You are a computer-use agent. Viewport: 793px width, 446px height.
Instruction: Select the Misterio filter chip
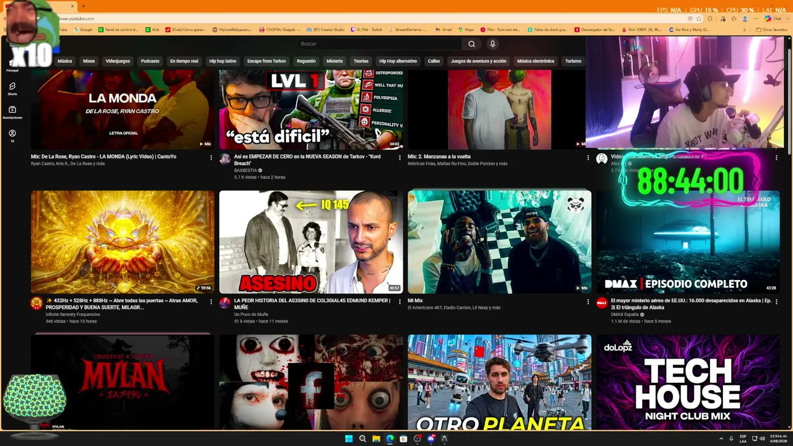click(x=335, y=61)
